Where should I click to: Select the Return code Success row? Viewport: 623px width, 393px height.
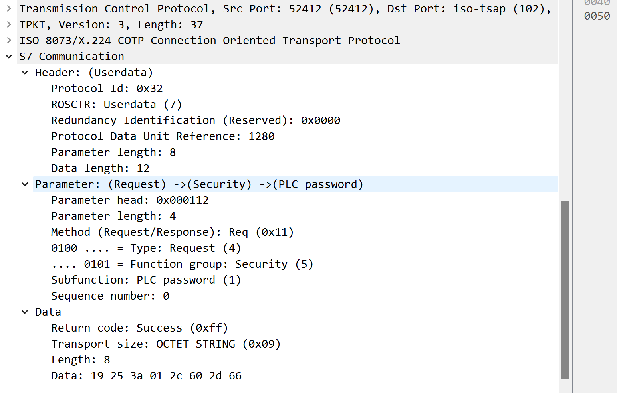pyautogui.click(x=139, y=328)
